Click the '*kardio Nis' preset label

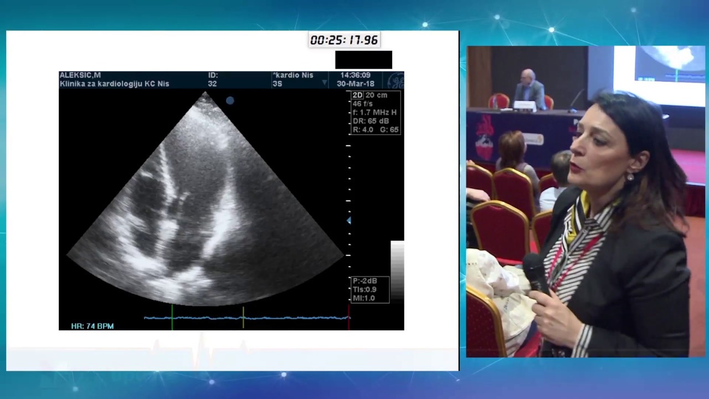pos(293,75)
